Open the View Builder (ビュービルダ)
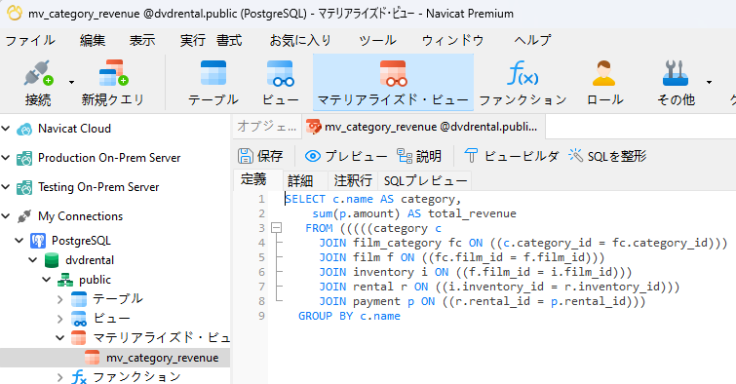 pyautogui.click(x=511, y=156)
